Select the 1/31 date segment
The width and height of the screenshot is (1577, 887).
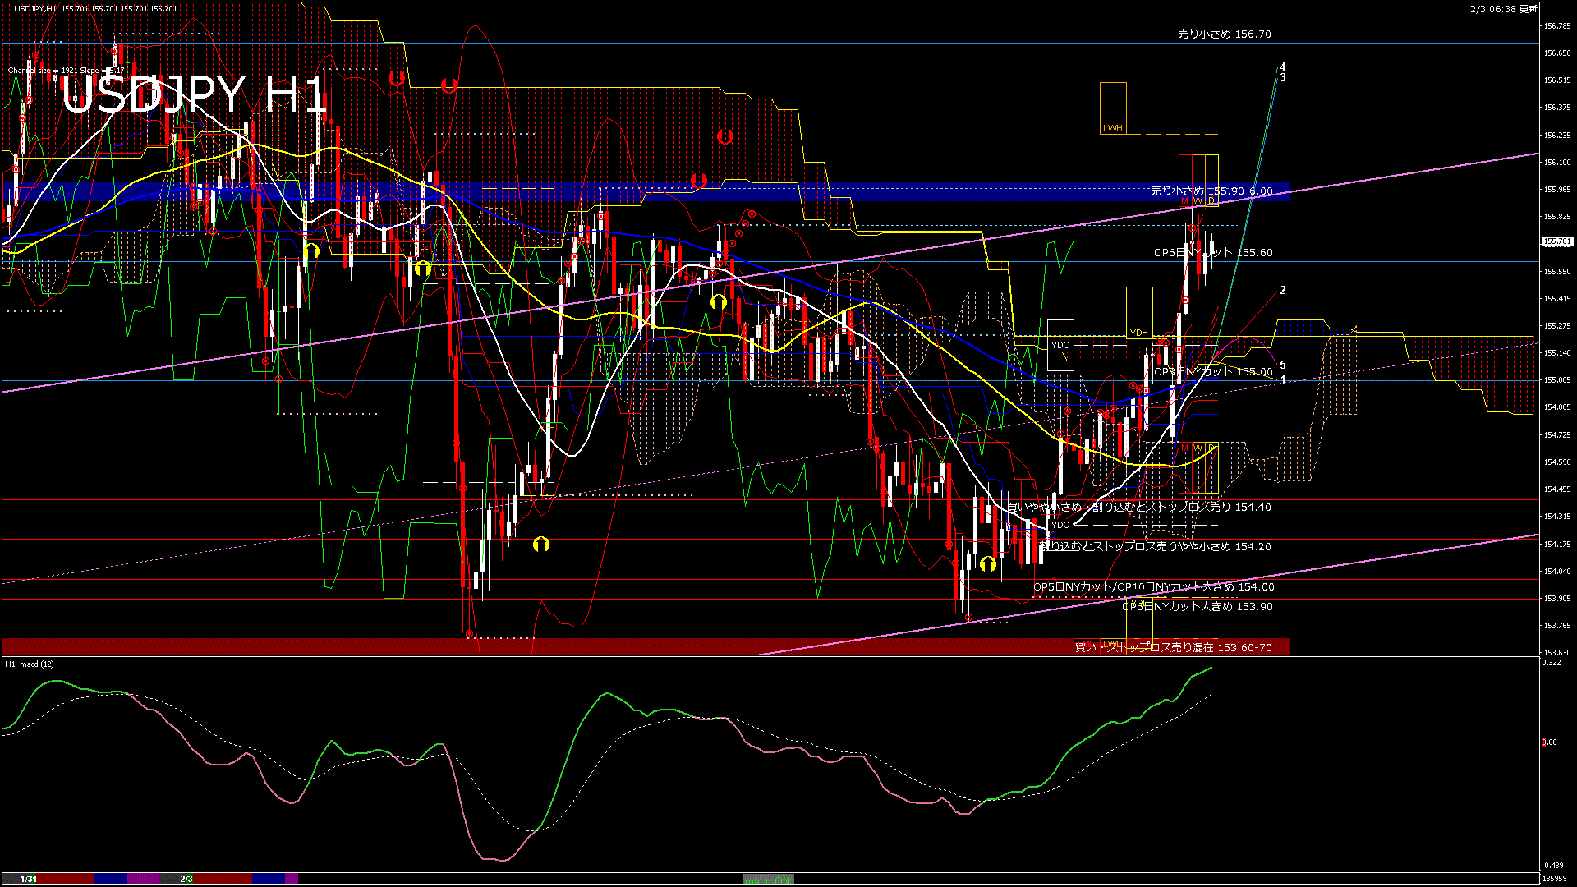coord(29,879)
